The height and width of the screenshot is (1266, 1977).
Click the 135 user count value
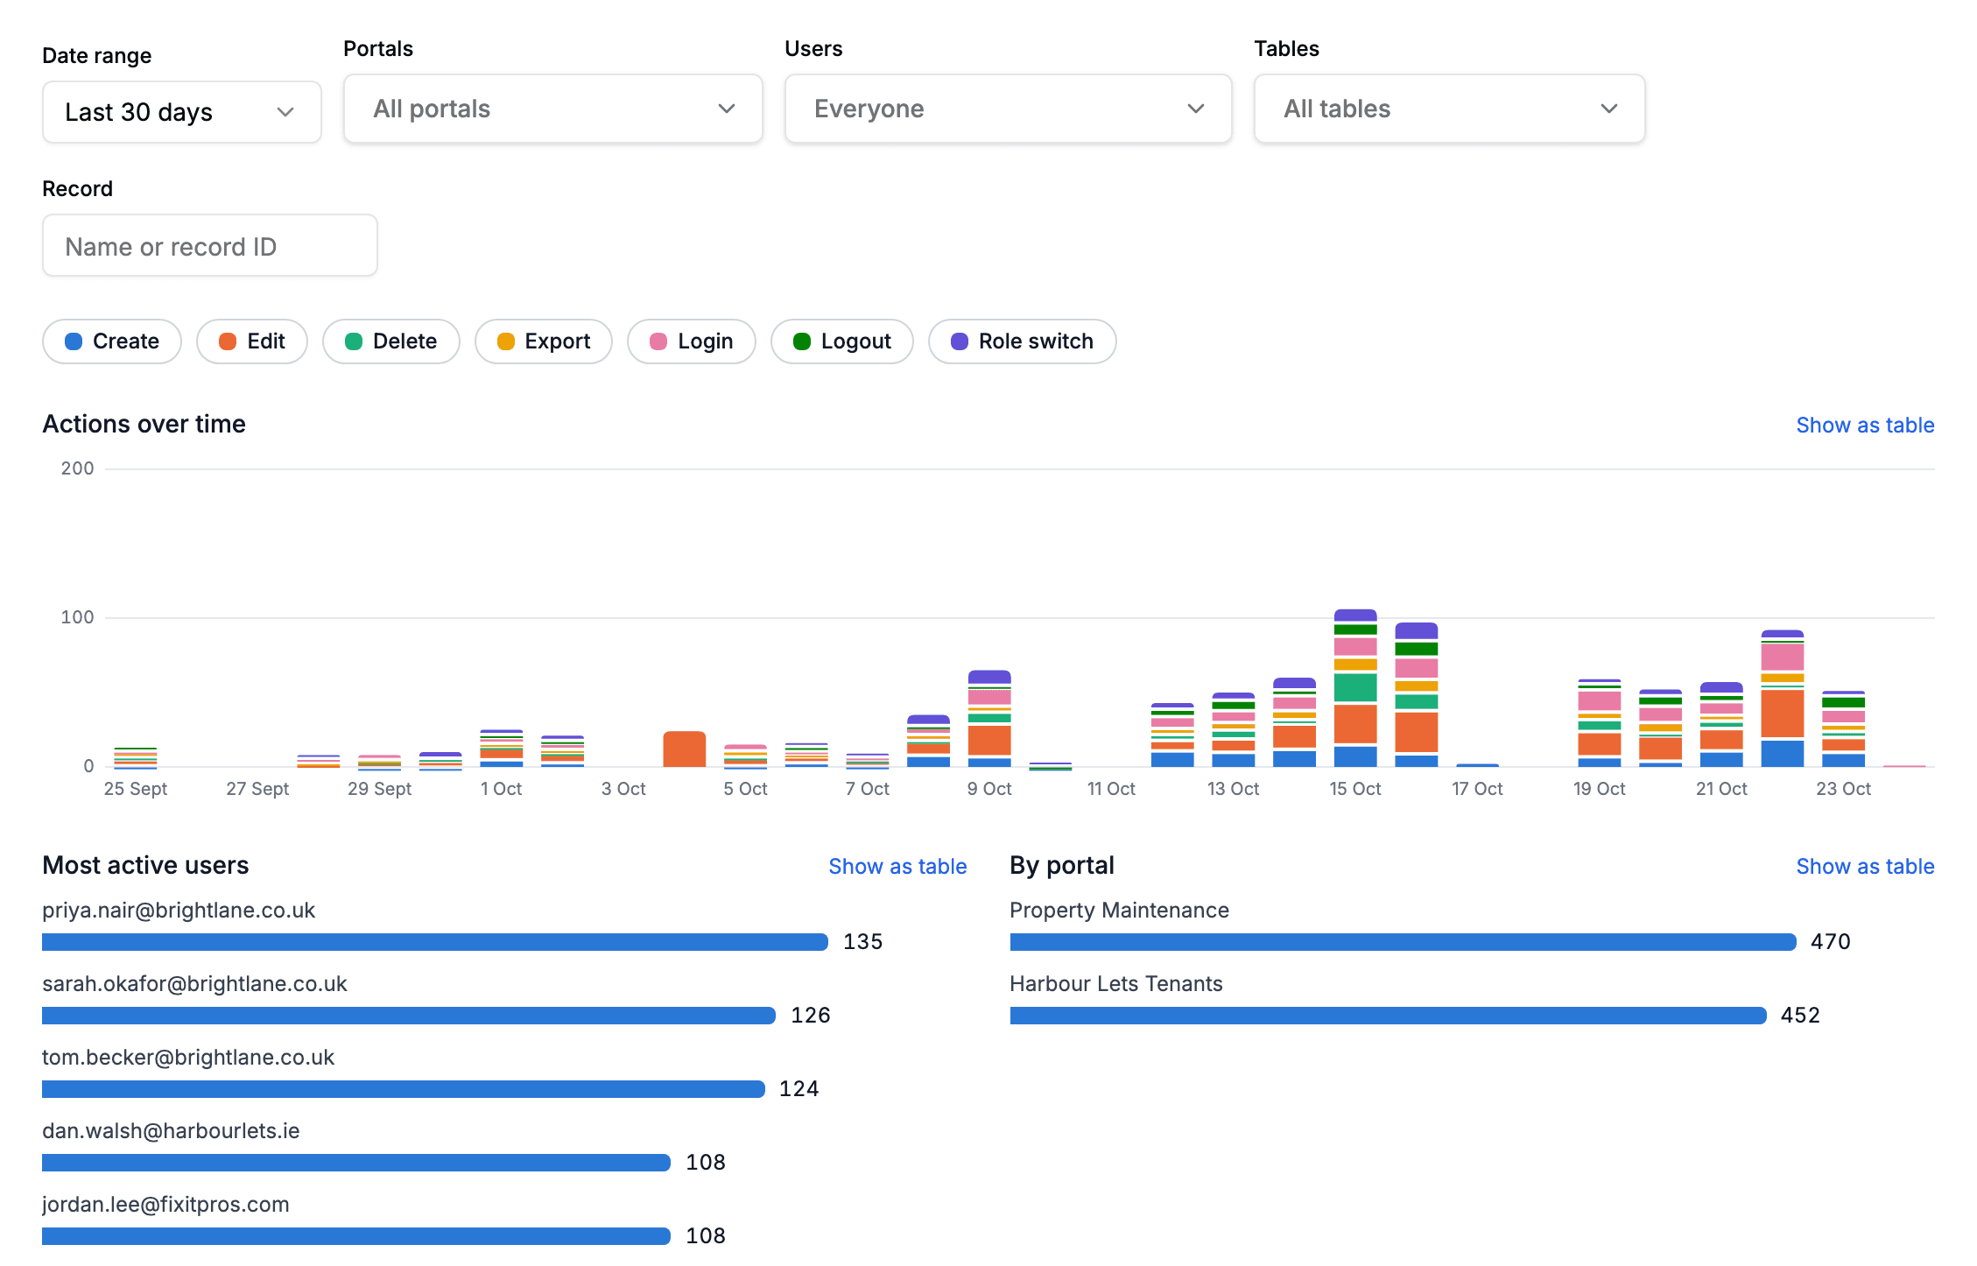pos(863,942)
